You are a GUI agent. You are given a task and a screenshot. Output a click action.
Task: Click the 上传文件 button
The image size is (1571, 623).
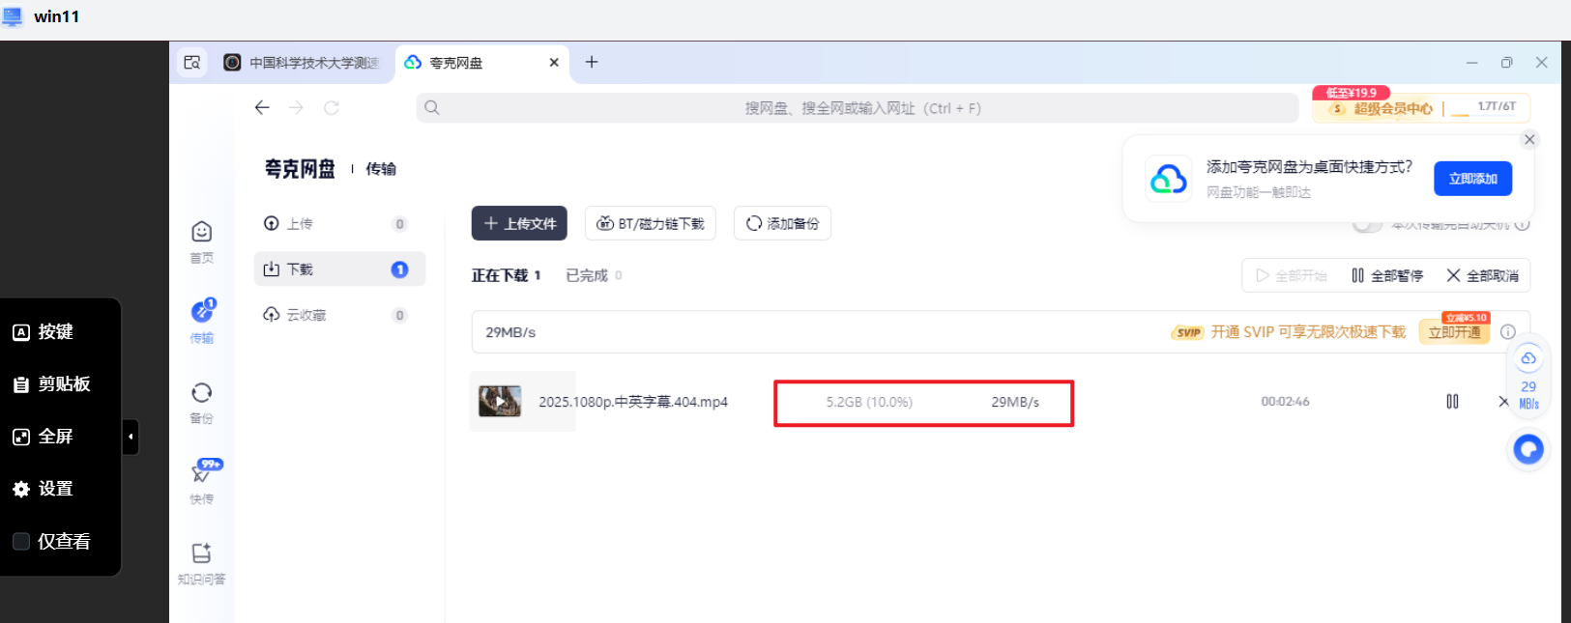point(519,223)
